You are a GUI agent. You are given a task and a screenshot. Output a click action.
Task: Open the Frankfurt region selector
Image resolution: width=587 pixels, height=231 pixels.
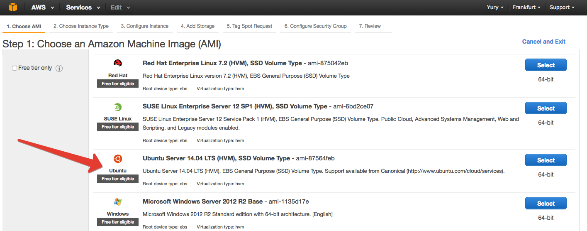526,7
